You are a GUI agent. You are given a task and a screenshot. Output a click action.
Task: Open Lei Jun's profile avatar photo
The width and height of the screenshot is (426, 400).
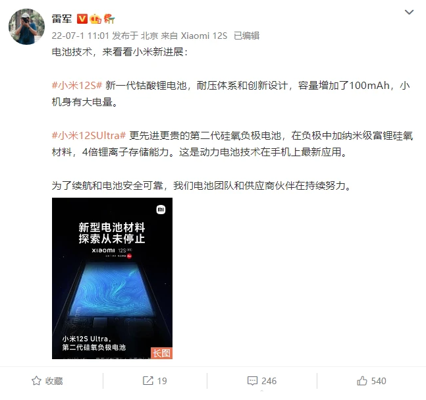click(x=26, y=26)
